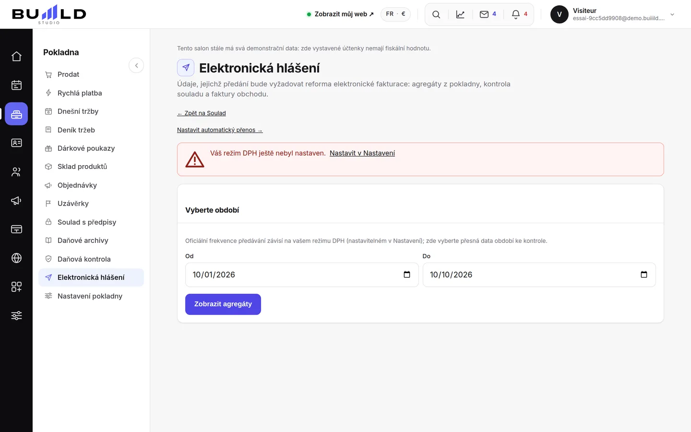Viewport: 691px width, 432px height.
Task: Open Prodat in the Pokladna menu
Action: pos(91,74)
